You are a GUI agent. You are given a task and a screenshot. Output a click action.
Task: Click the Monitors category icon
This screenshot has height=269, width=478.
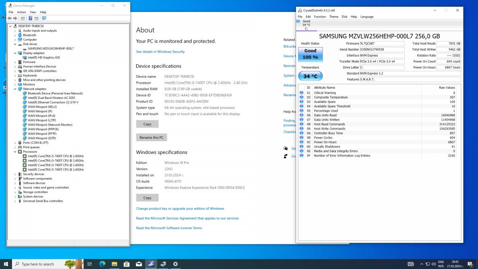tap(20, 84)
